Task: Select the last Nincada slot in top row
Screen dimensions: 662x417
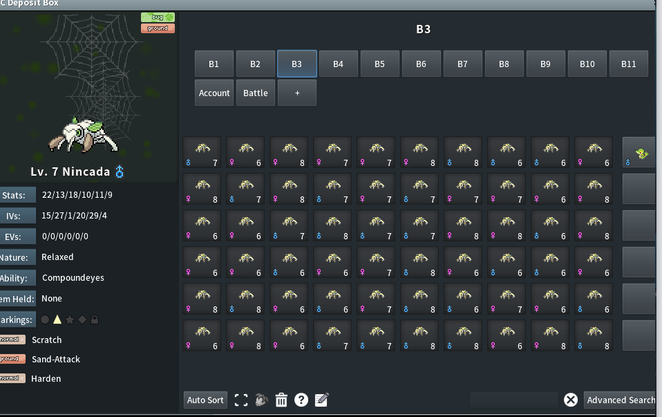Action: [594, 152]
